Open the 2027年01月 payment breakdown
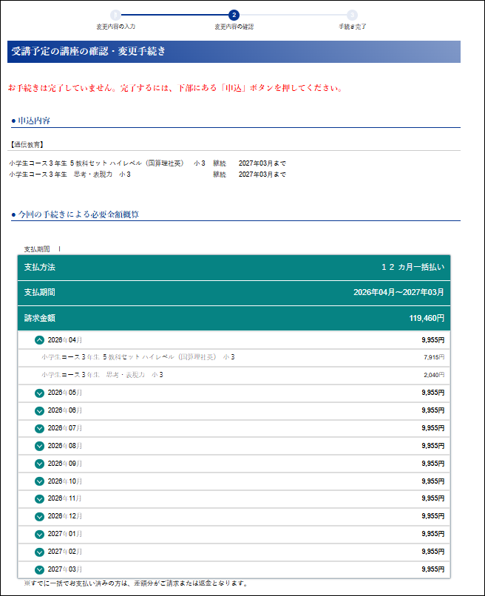Image resolution: width=485 pixels, height=596 pixels. [39, 534]
